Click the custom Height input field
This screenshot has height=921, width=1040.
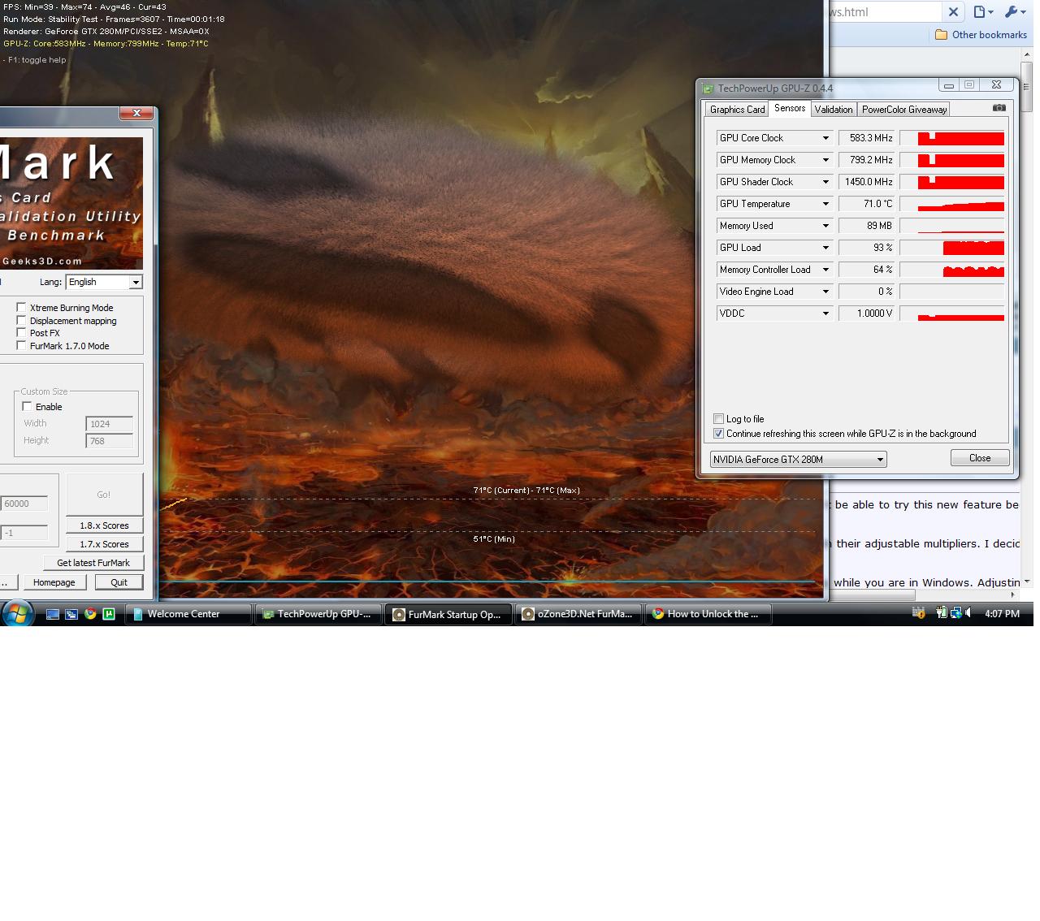(109, 441)
